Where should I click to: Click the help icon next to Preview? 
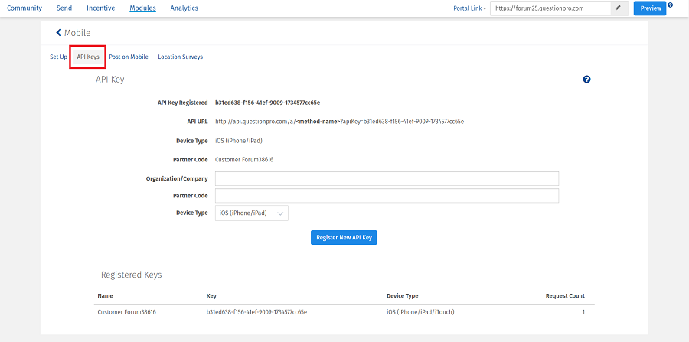click(671, 5)
